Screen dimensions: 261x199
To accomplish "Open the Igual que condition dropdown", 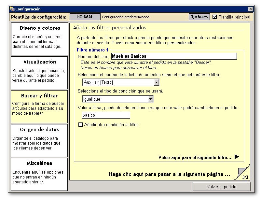I will tap(150, 99).
